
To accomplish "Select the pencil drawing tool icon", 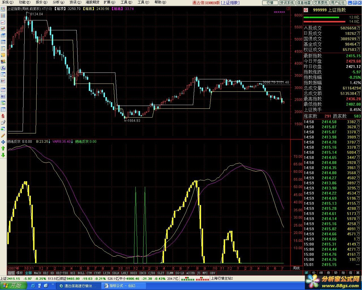I will 3,135.
